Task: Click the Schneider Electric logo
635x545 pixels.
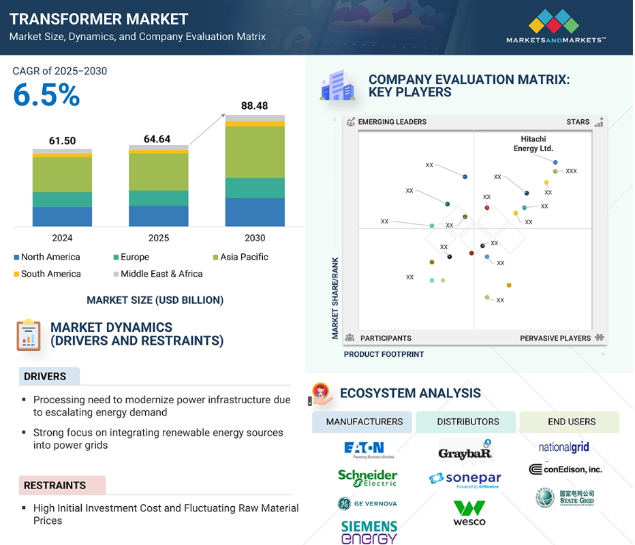Action: click(368, 478)
